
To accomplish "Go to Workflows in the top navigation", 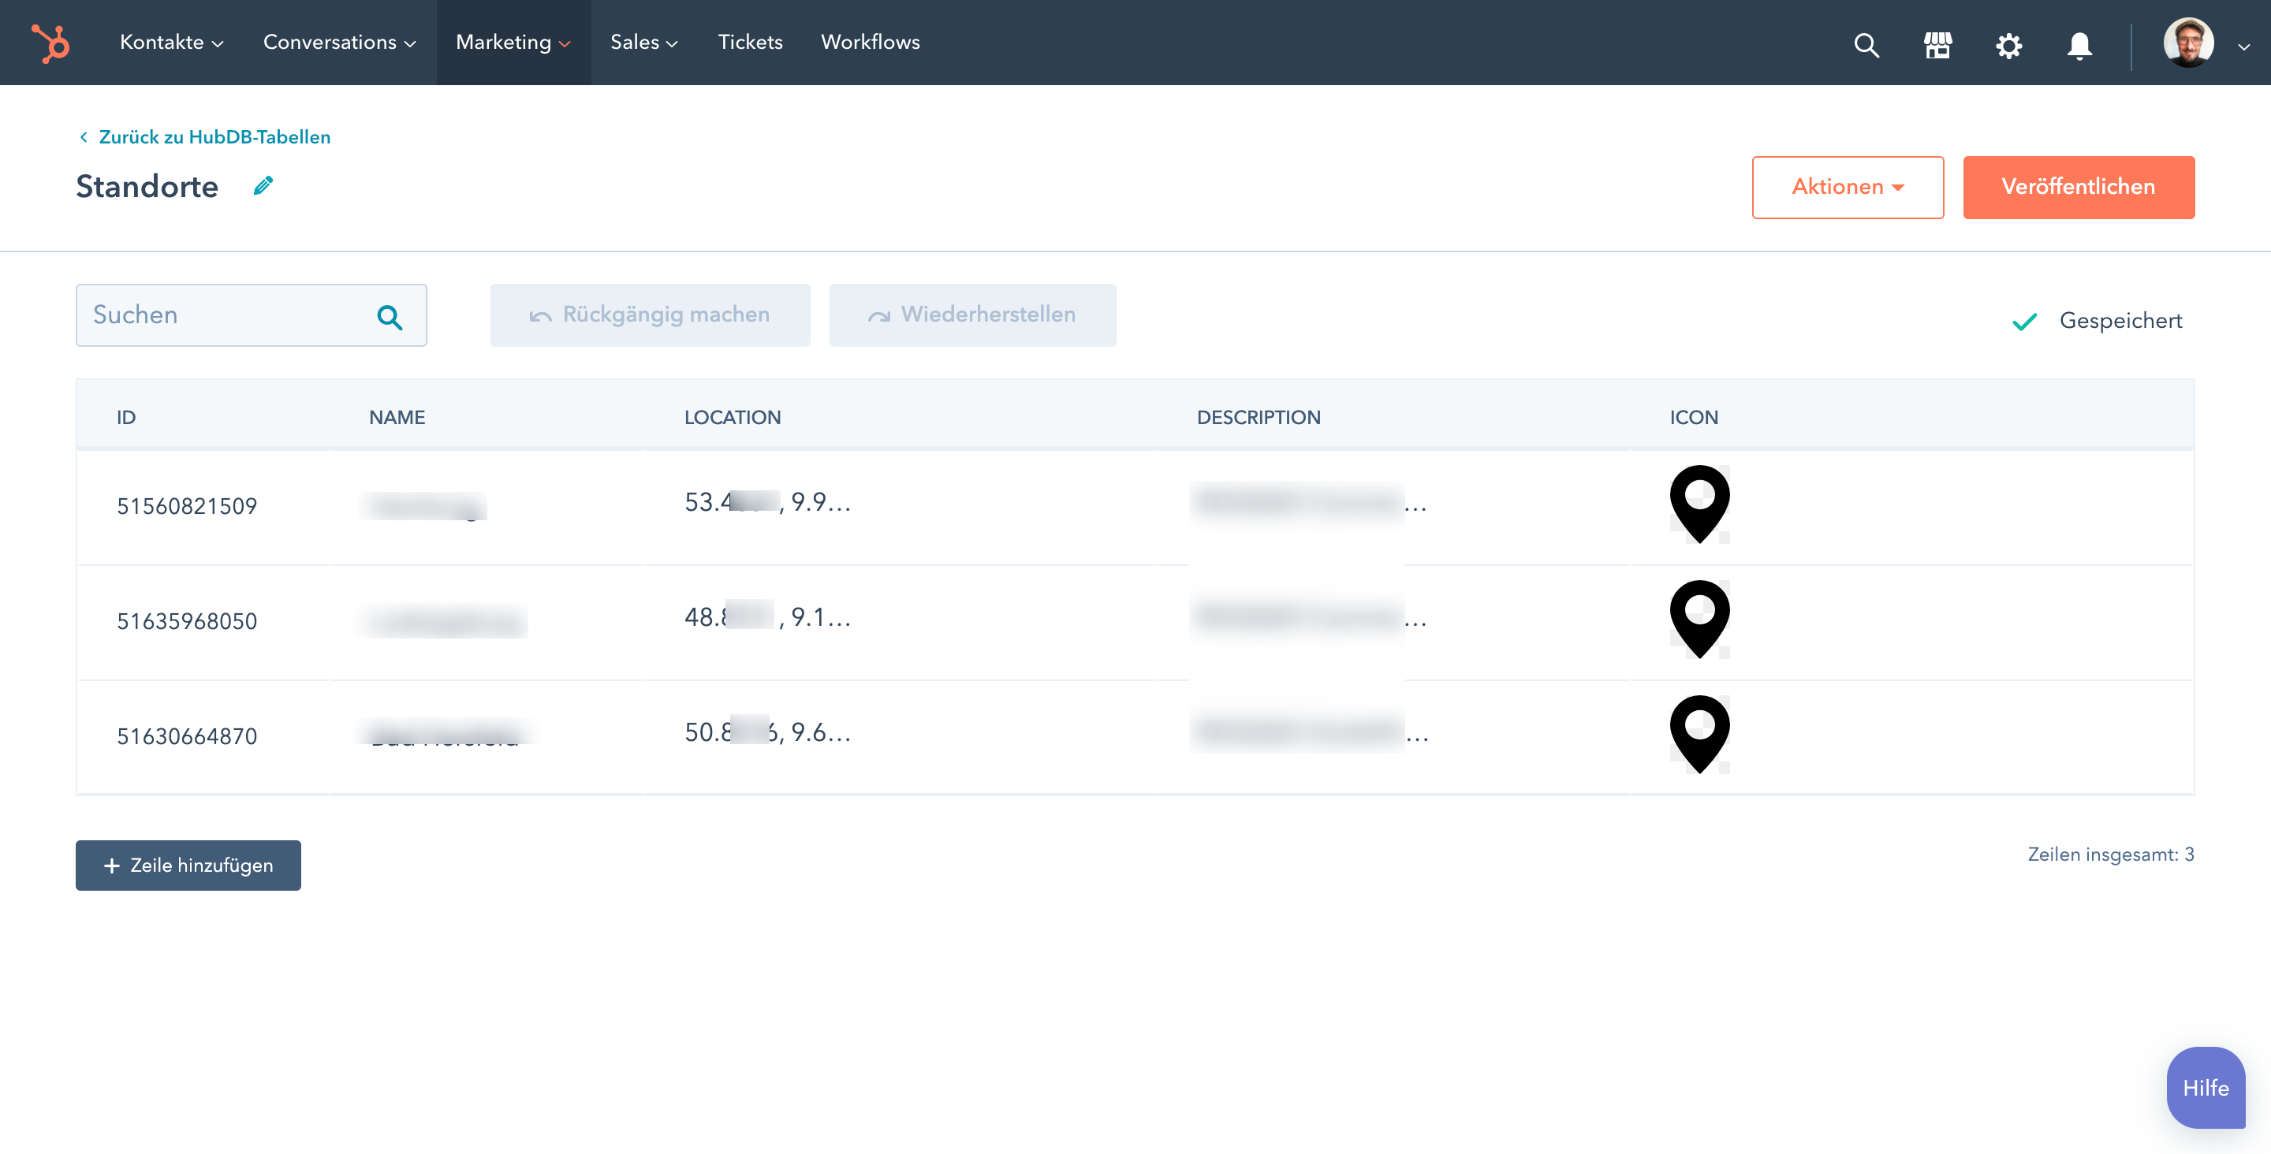I will [870, 43].
